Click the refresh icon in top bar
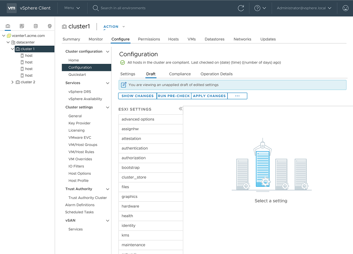This screenshot has height=254, width=353. tap(241, 8)
